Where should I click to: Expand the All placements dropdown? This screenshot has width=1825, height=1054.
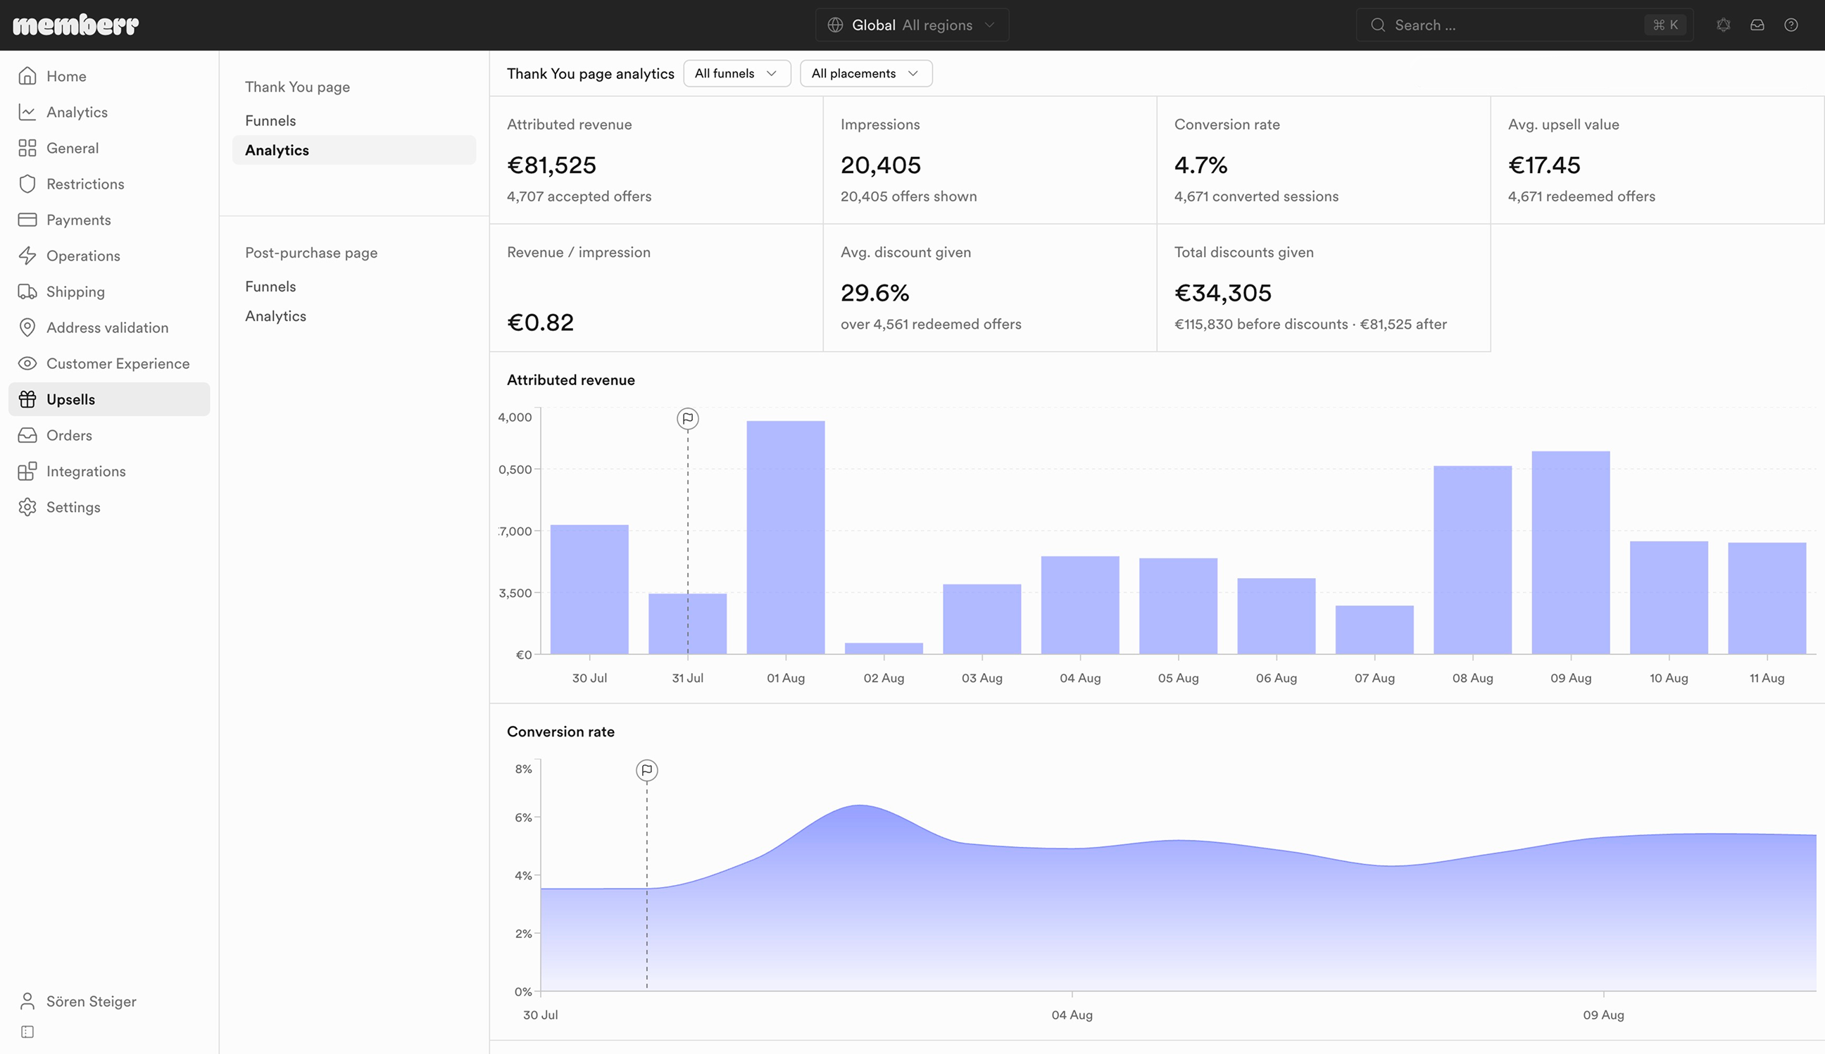pyautogui.click(x=866, y=73)
